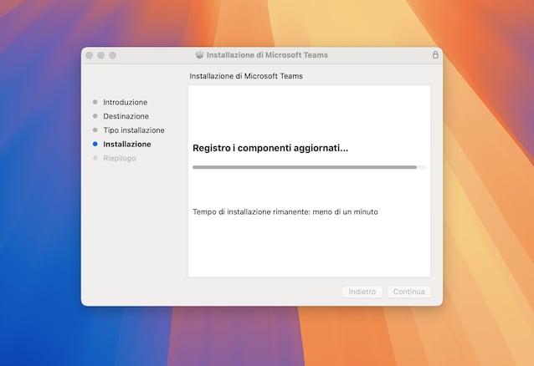
Task: Click the bullet next to Introduzione
Action: 95,102
